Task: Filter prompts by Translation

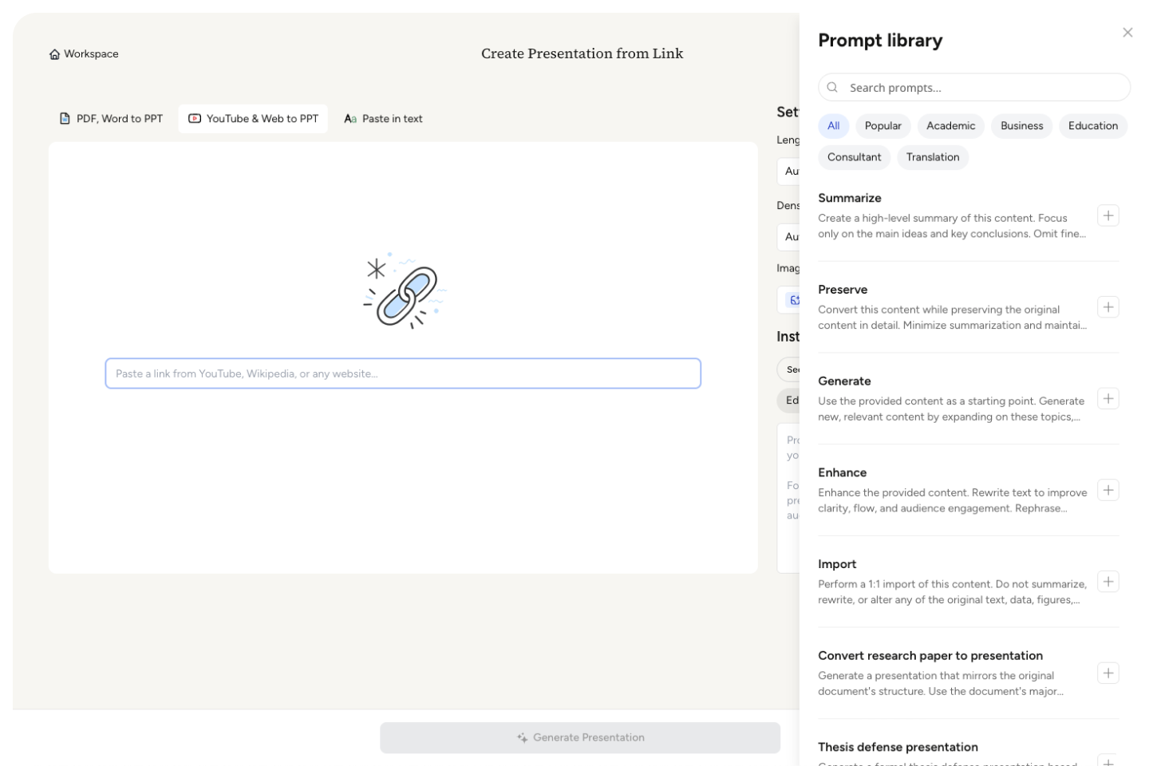Action: click(x=932, y=157)
